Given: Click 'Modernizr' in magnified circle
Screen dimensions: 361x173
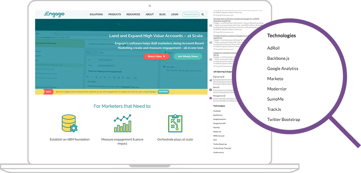Looking at the screenshot, I should click(x=277, y=89).
